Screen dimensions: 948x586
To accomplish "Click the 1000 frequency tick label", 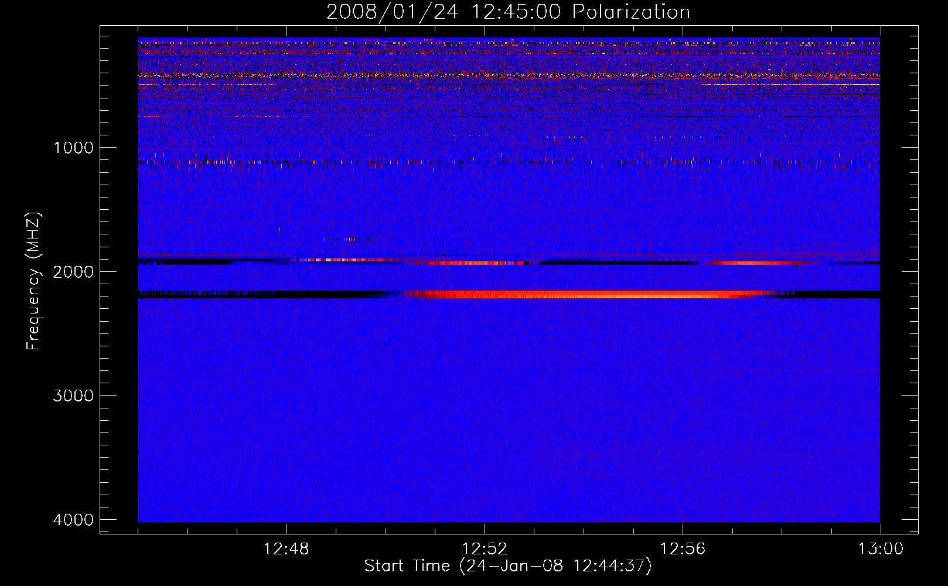I will point(73,148).
